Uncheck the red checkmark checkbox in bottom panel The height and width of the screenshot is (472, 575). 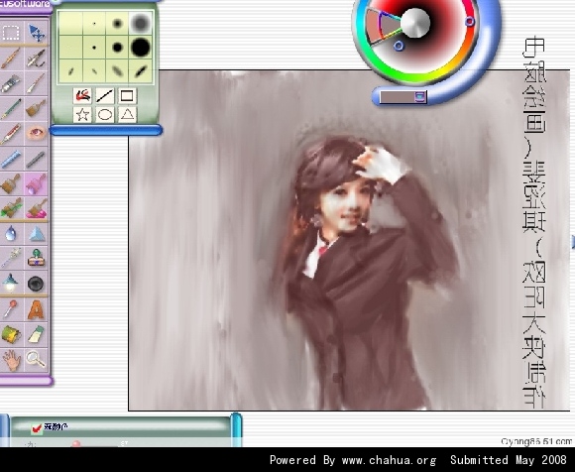tap(37, 427)
